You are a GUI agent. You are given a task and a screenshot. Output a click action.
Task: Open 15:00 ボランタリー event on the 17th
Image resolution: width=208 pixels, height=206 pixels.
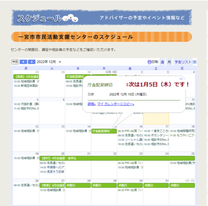coord(156,135)
